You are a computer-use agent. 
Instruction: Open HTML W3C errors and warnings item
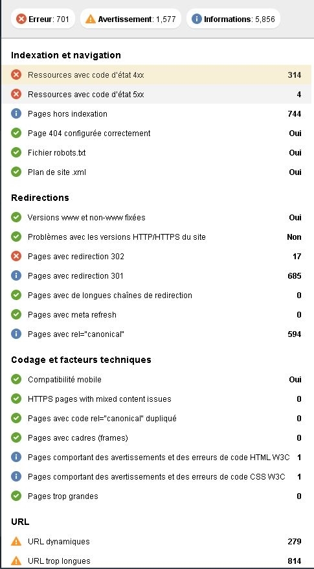[x=156, y=458]
